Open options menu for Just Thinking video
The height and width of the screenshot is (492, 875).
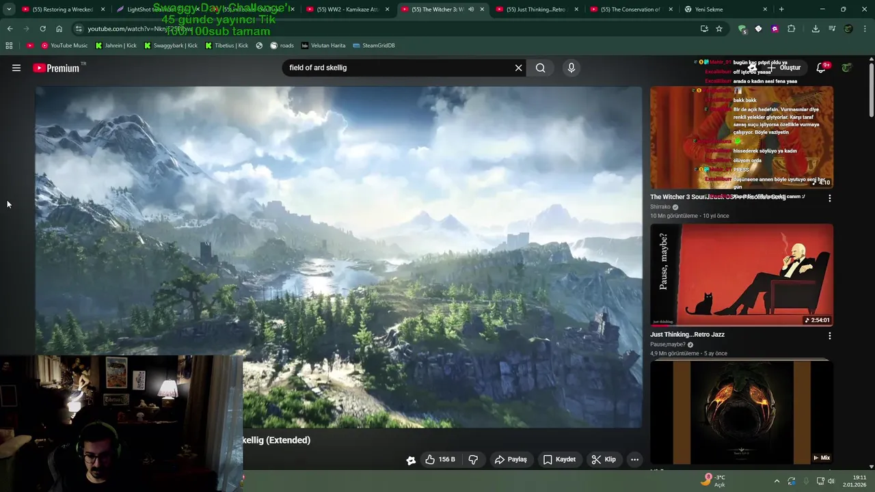point(829,336)
